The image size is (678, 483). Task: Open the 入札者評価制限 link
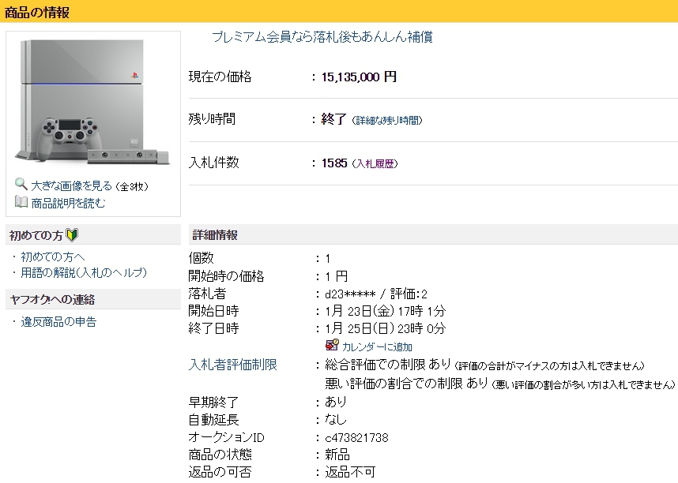(x=232, y=365)
